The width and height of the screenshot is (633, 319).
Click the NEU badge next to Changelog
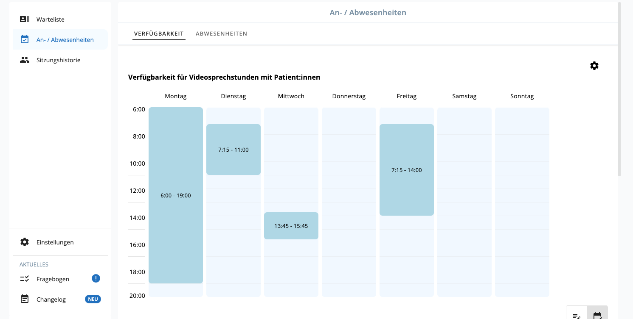point(93,299)
